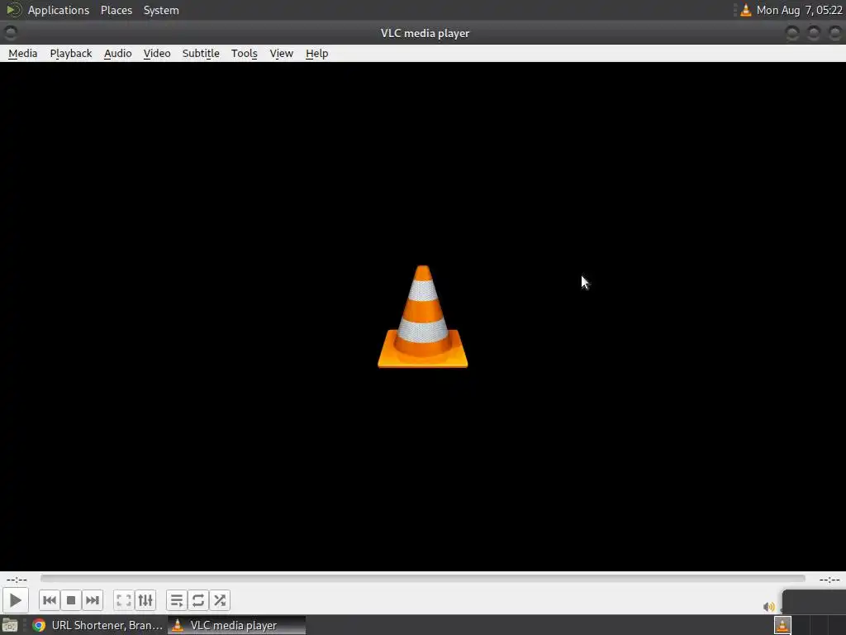Open the Audio menu

tap(117, 54)
